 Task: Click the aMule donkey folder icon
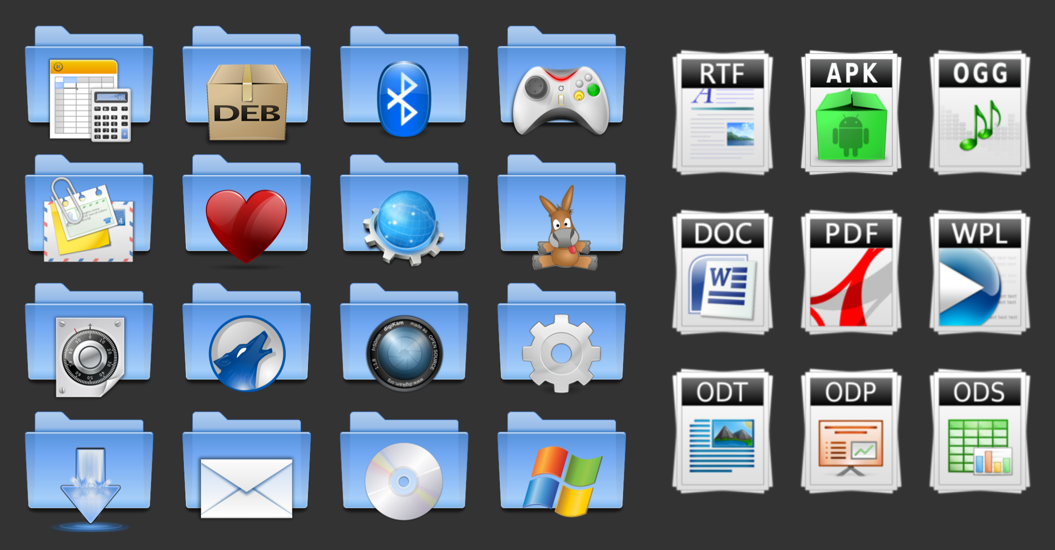562,212
